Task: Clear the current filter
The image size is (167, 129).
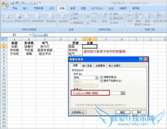Action: [x=114, y=14]
